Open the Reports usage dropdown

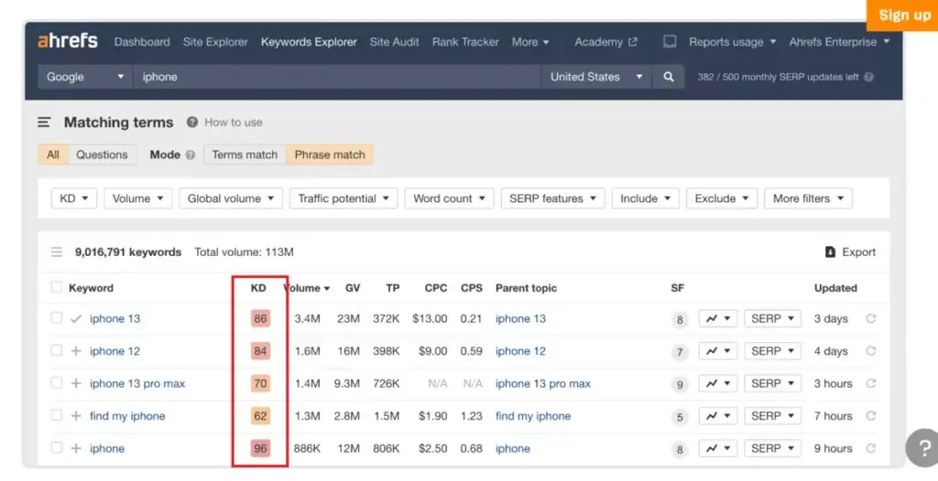732,42
